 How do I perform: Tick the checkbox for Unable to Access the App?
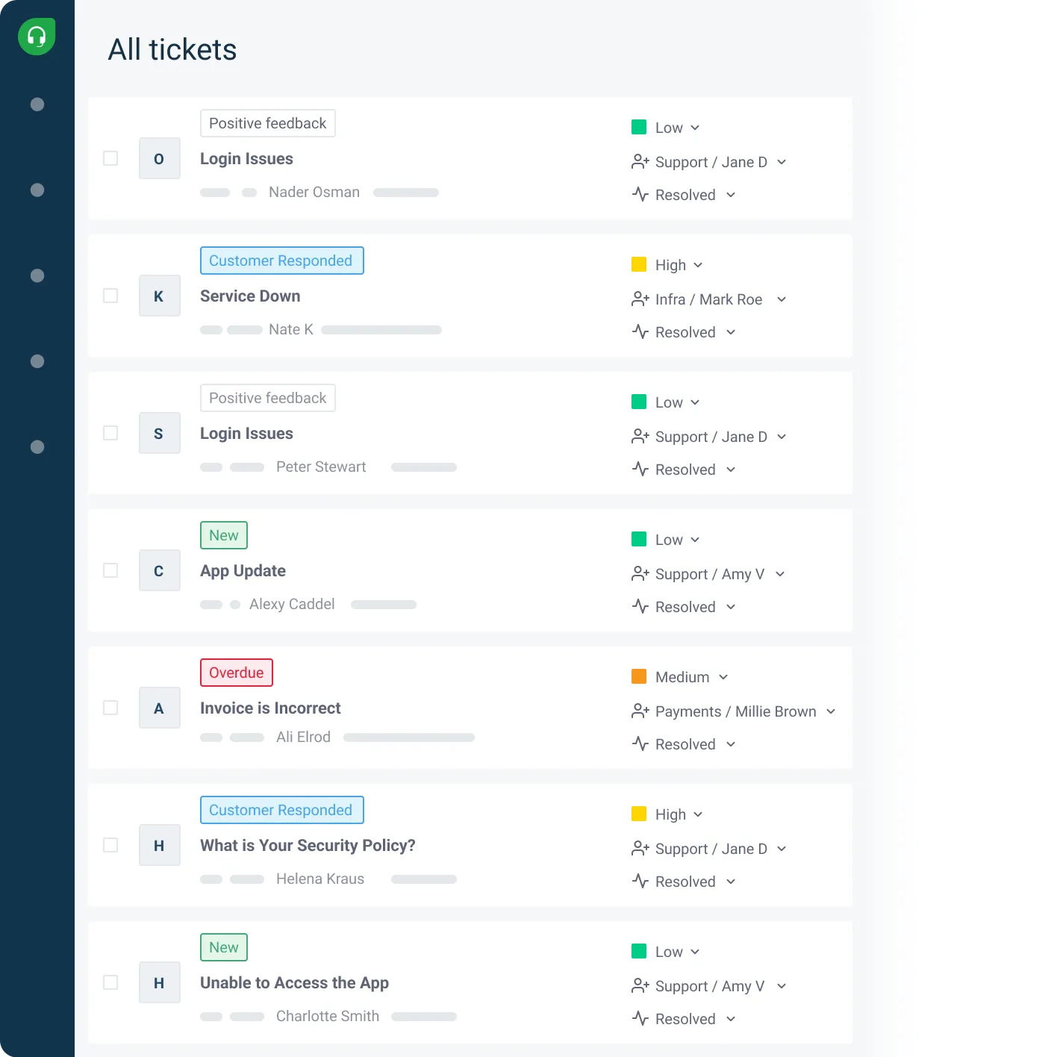(x=110, y=983)
